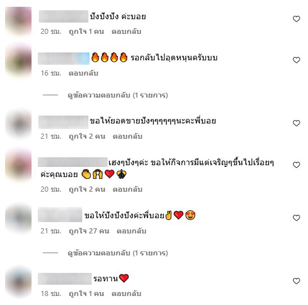Tap the heart icon beside 'รอทาน'

[x=296, y=281]
